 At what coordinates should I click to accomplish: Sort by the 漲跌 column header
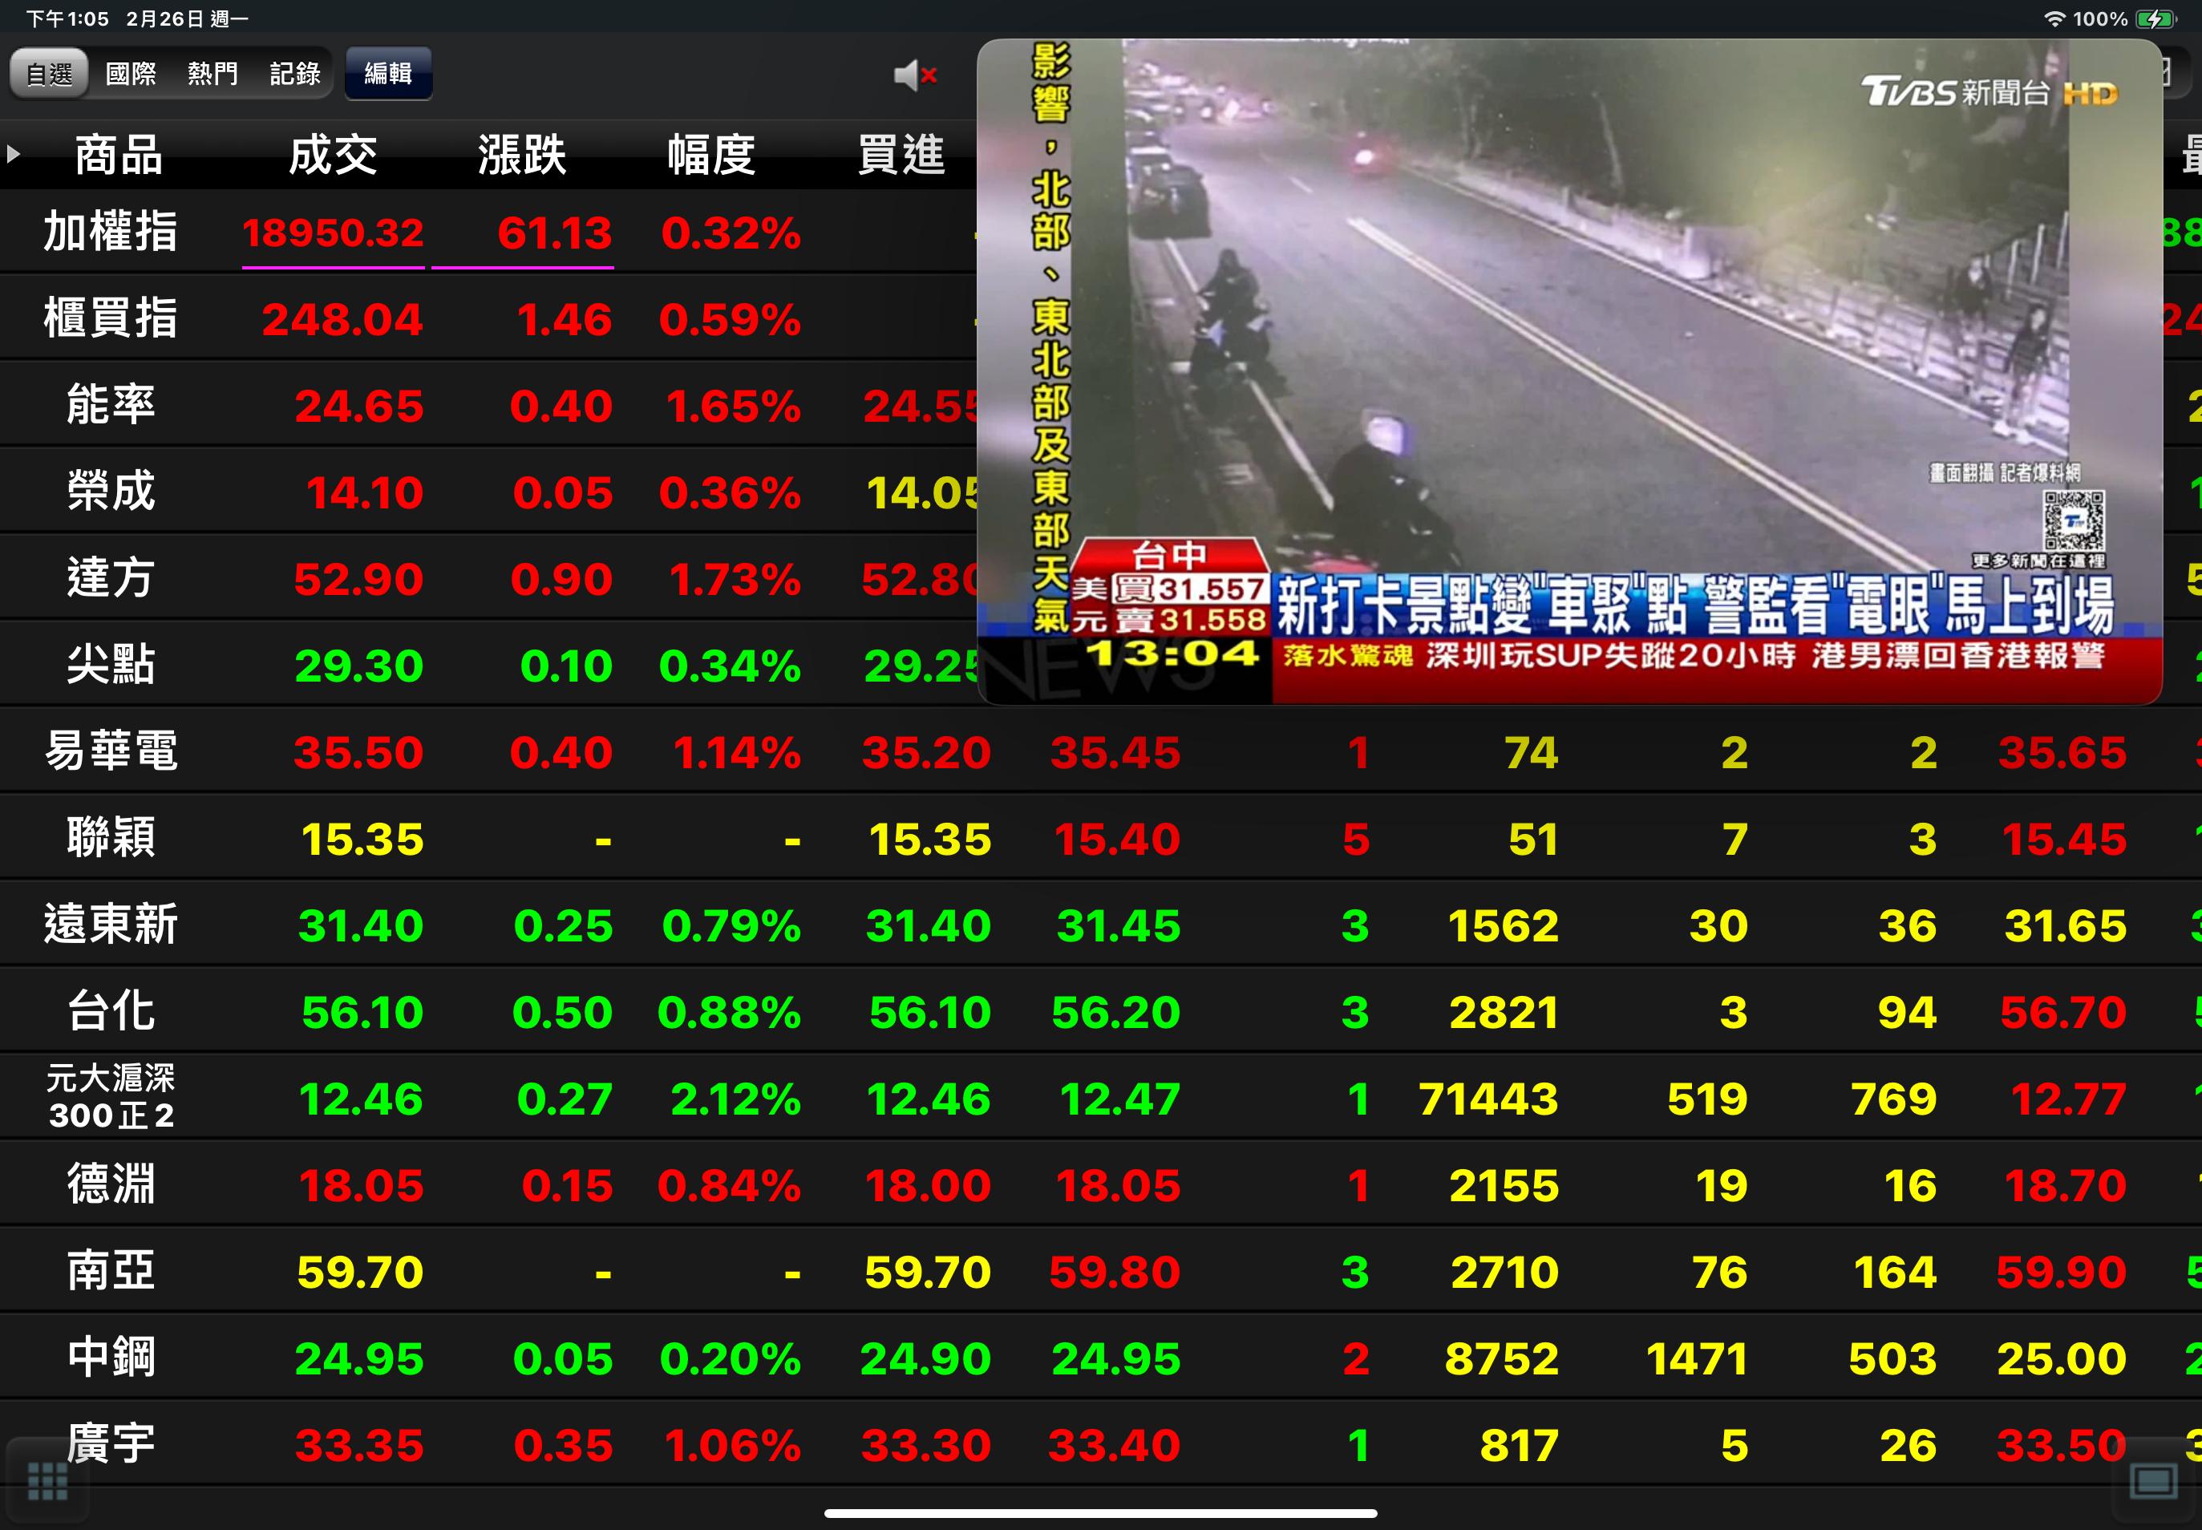tap(523, 154)
